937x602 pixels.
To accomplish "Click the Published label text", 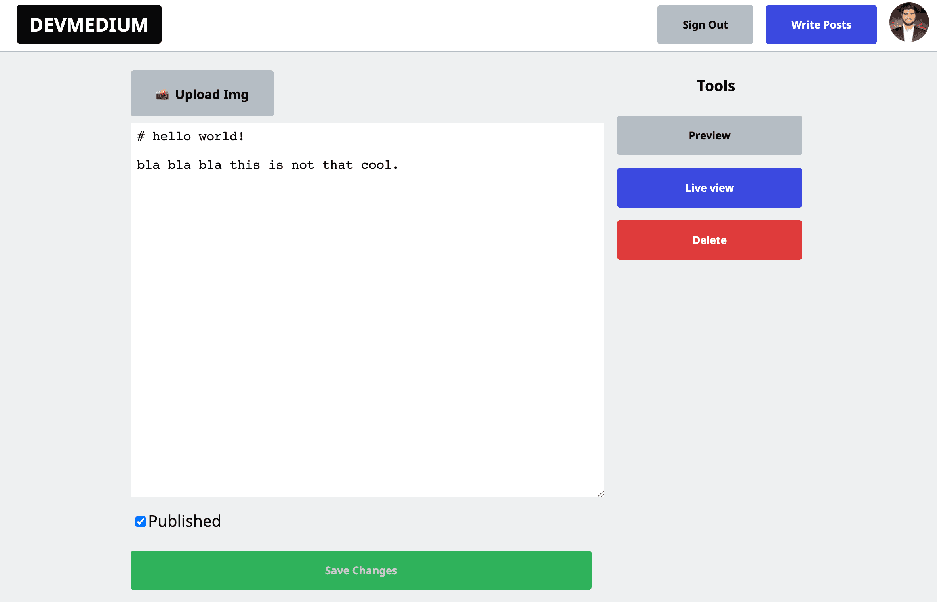I will pyautogui.click(x=185, y=521).
